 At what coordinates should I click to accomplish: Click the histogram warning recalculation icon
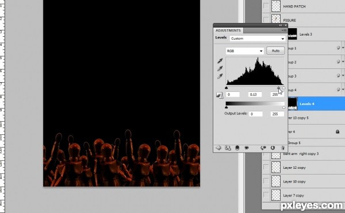220,95
